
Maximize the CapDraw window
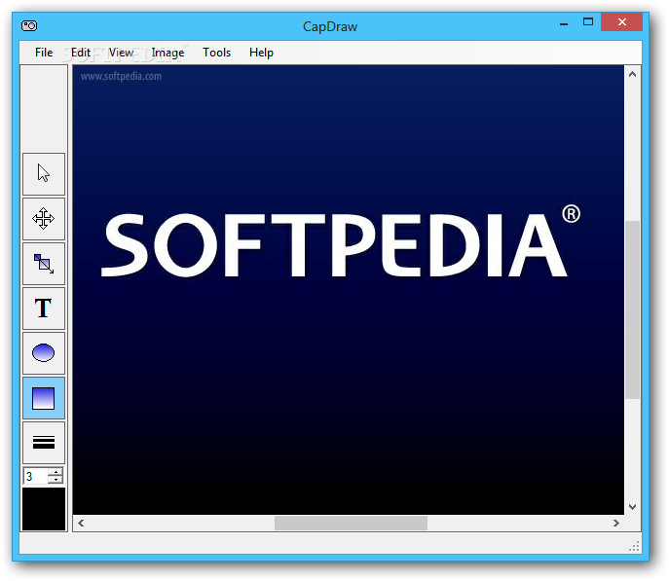coord(588,22)
